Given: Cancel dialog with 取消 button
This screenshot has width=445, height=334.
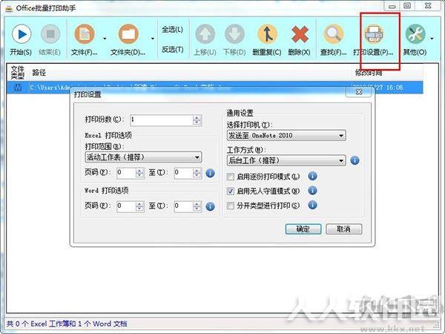Looking at the screenshot, I should [343, 229].
